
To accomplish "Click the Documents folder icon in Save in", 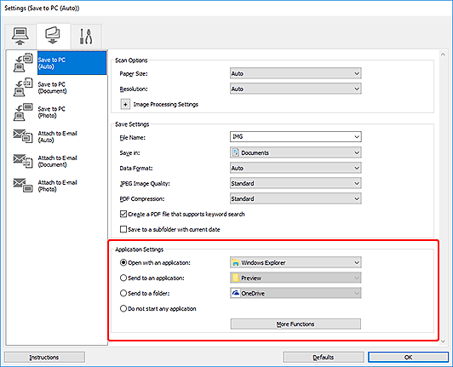I will pos(236,152).
